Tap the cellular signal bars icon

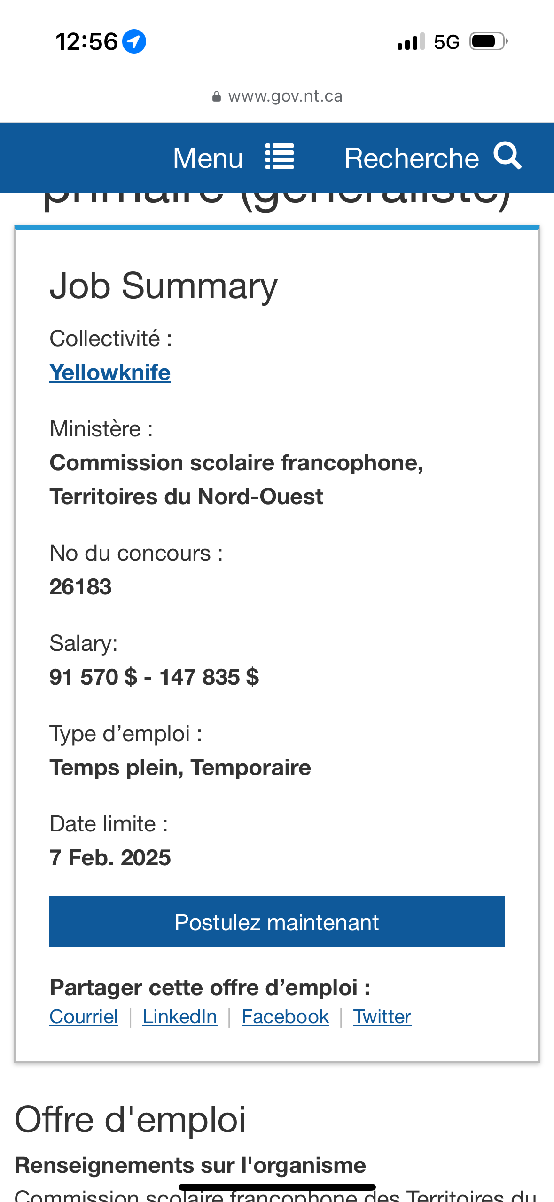411,41
